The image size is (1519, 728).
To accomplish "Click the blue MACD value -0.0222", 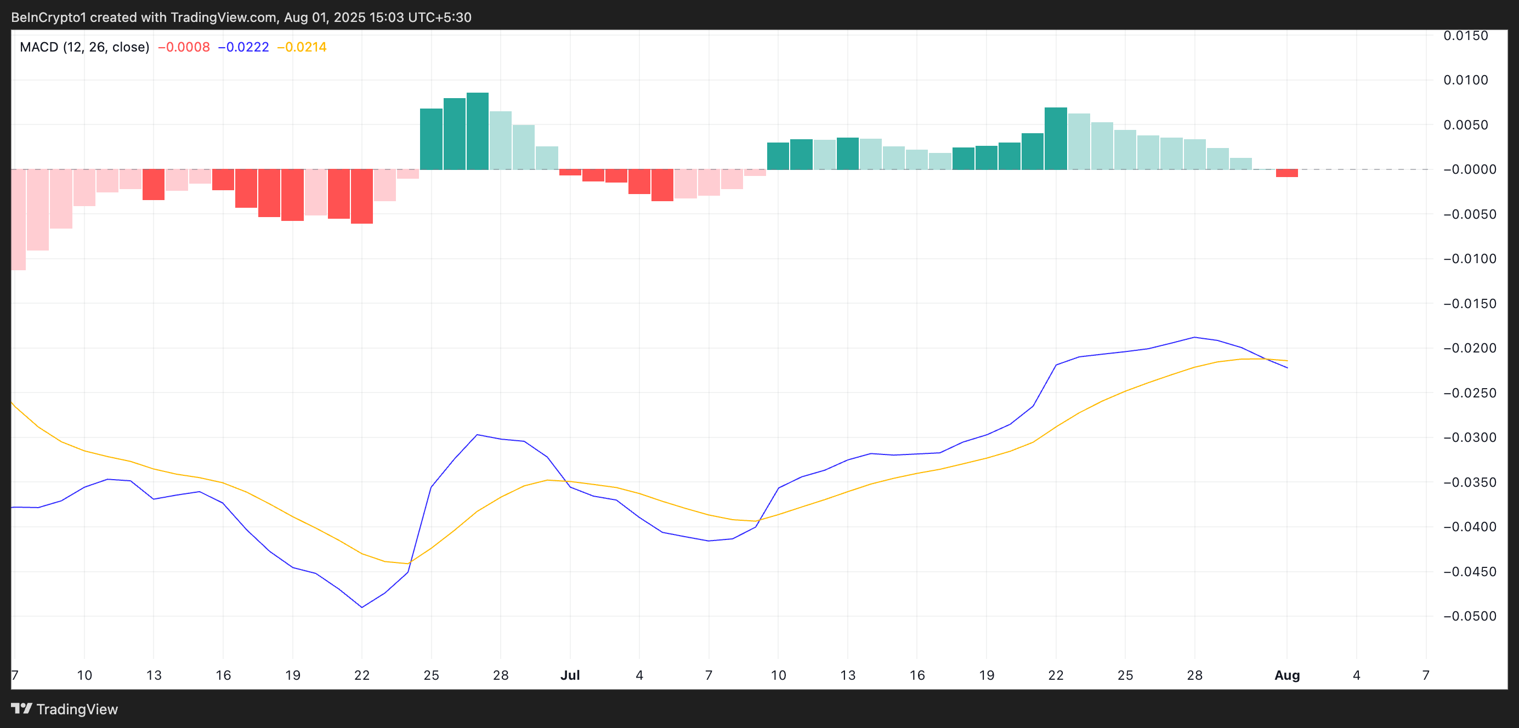I will click(x=244, y=47).
